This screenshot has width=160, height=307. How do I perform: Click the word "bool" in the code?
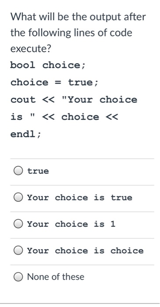click(x=23, y=65)
